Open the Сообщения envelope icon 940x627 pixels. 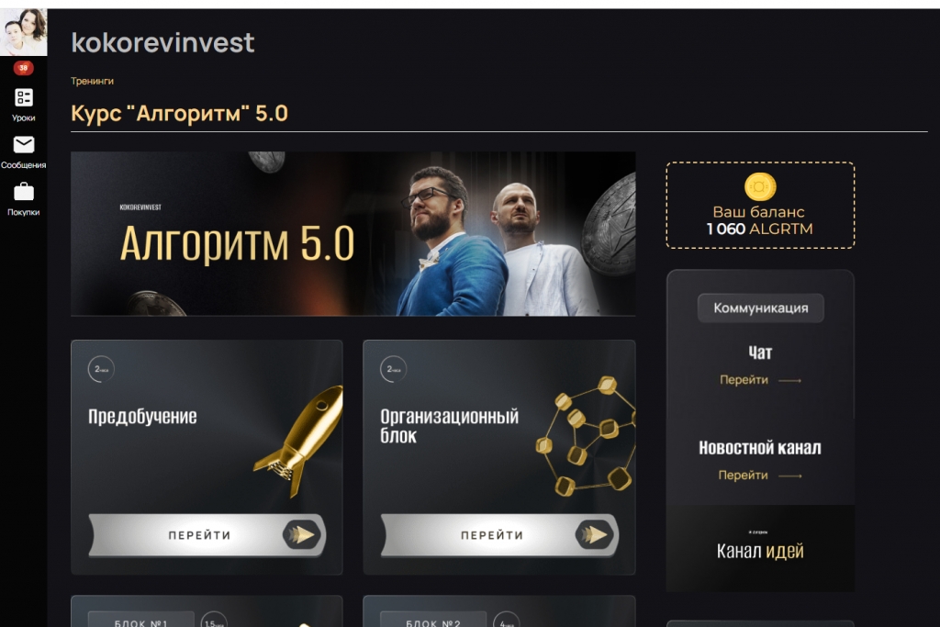pyautogui.click(x=23, y=144)
